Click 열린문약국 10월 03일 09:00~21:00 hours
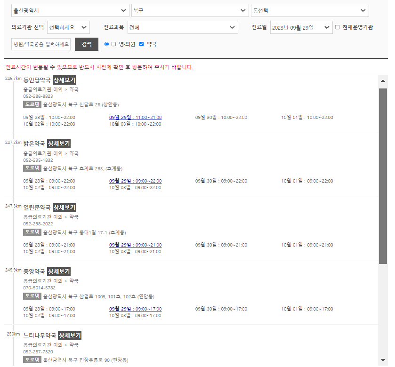The image size is (395, 367). tap(135, 251)
